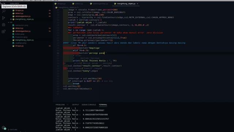This screenshot has width=234, height=132.
Task: Click the cv2.imshow("Canny",edge) line
Action: [83, 71]
